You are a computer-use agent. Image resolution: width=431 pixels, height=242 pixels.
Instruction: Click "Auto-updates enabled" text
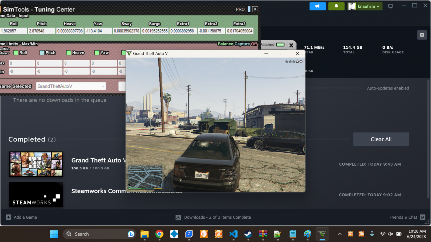coord(388,88)
